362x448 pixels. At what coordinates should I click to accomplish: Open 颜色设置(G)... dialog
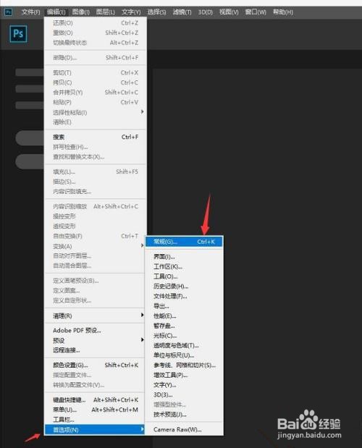click(96, 365)
